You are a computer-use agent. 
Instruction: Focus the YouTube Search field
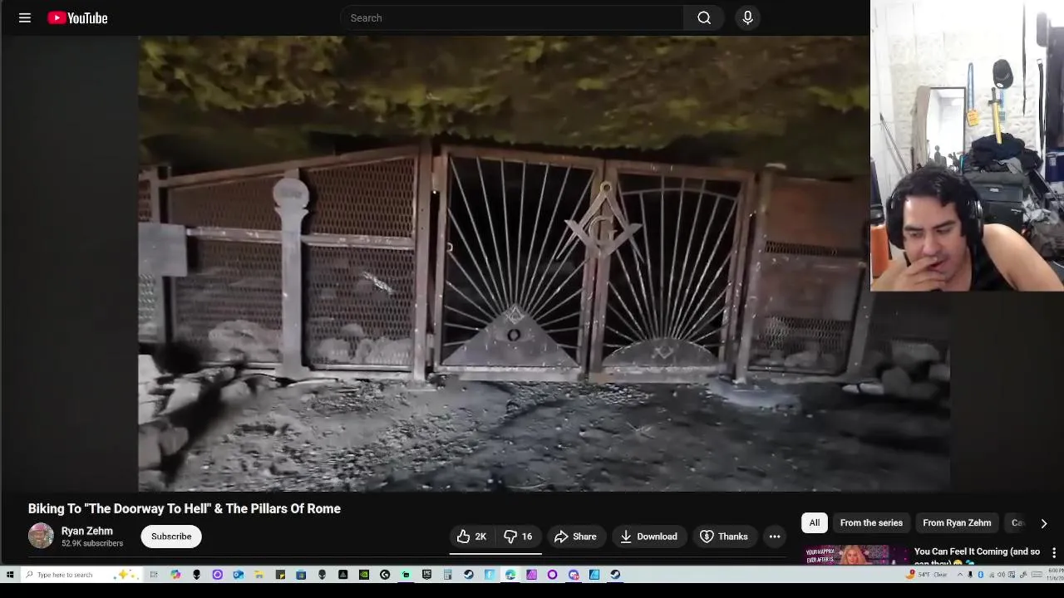coord(512,17)
